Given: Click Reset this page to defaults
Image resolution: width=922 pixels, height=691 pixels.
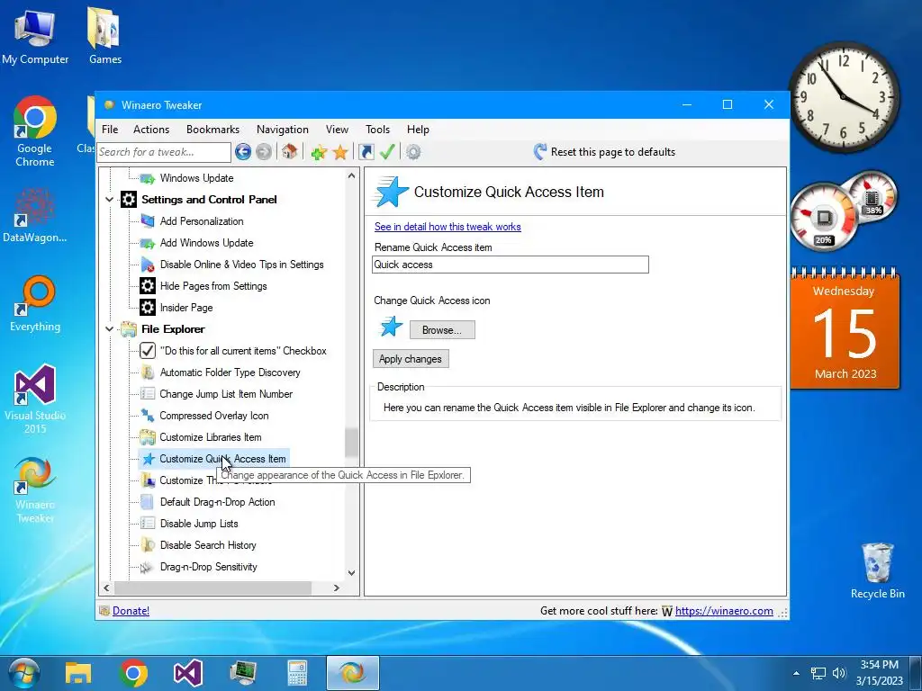Looking at the screenshot, I should [604, 152].
